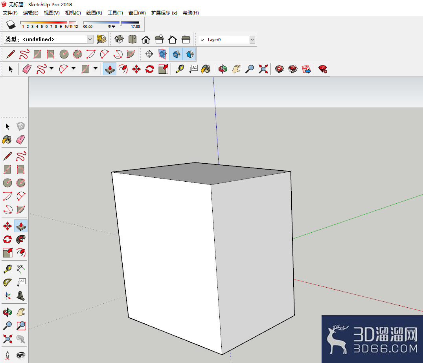
Task: Select the 3D Text tool
Action: (21, 296)
